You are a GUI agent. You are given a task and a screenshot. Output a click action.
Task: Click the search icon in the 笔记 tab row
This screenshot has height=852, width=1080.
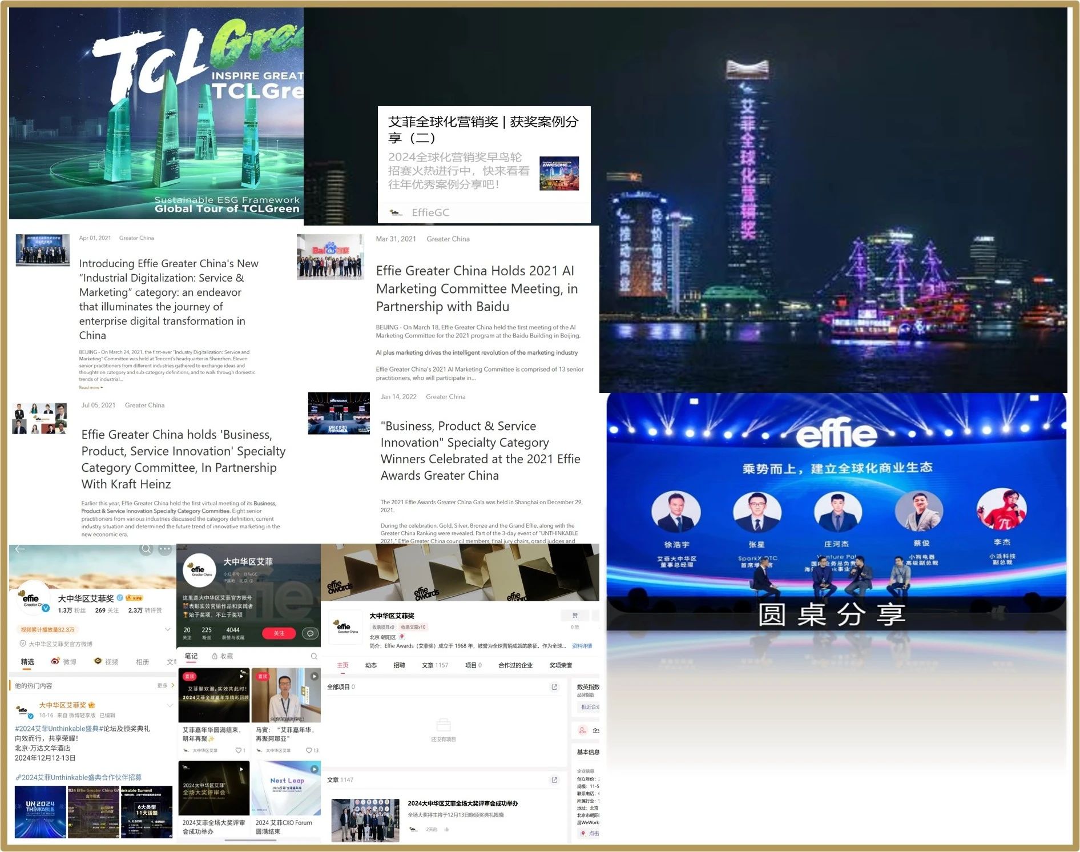tap(313, 657)
